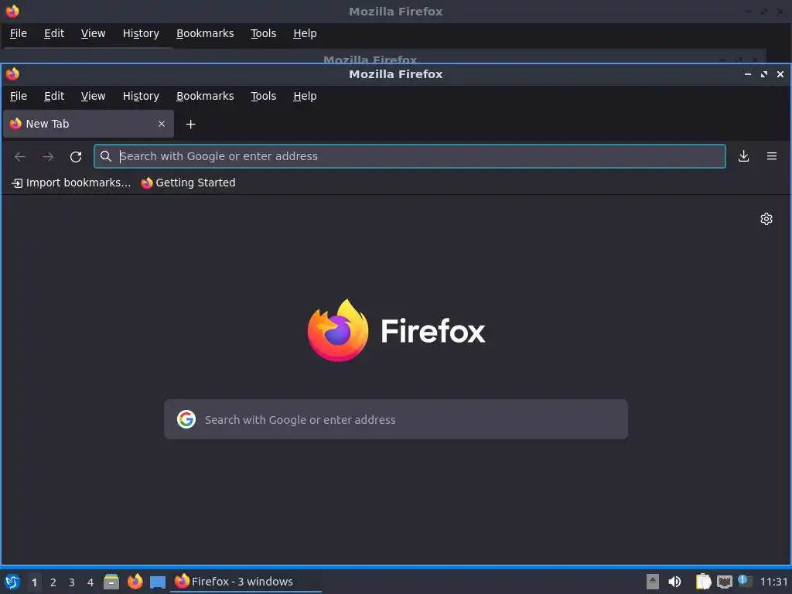Screen dimensions: 792x594
Task: Click the 11:31 taskbar clock
Action: point(773,582)
